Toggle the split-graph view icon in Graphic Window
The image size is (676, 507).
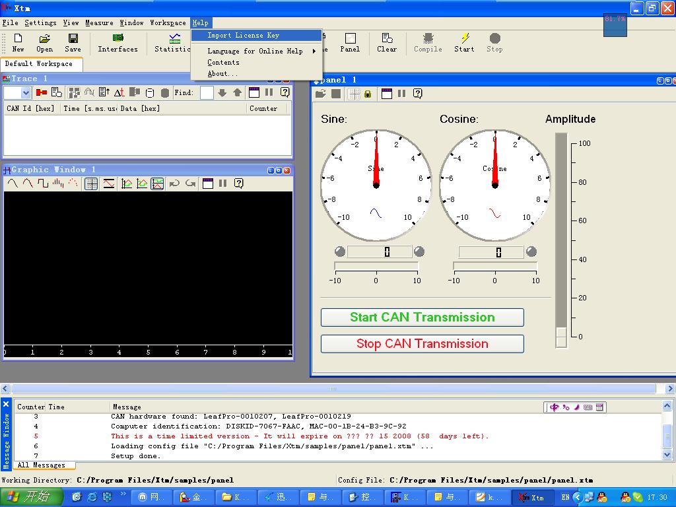[x=157, y=184]
